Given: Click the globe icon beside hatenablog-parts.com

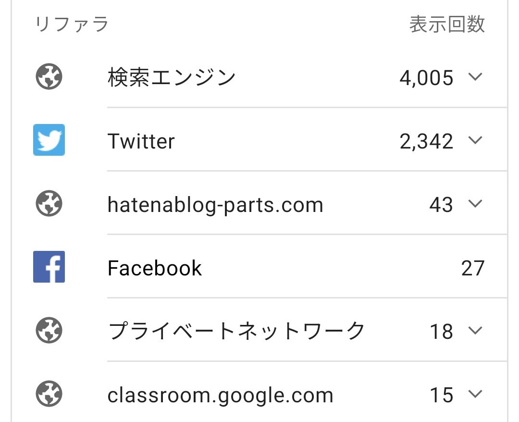Looking at the screenshot, I should tap(49, 203).
